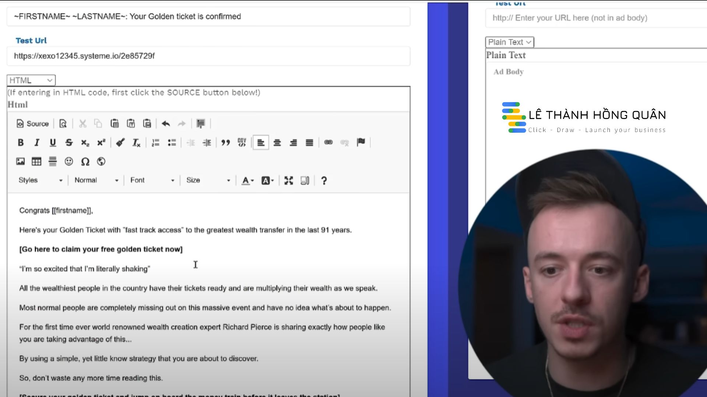The height and width of the screenshot is (397, 707).
Task: Open the Plain Text format selector
Action: click(x=509, y=42)
